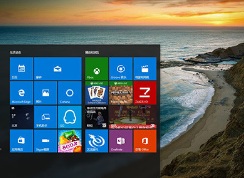Open the Photos tile
The height and width of the screenshot is (178, 244).
pos(46,93)
